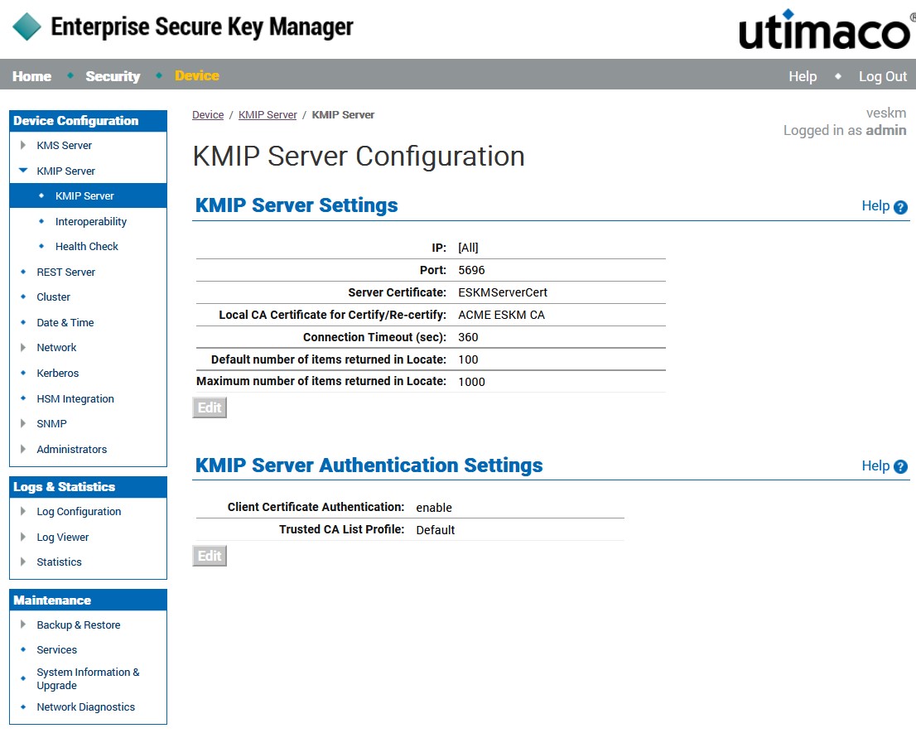Open Health Check in sidebar
The image size is (916, 733).
tap(86, 247)
